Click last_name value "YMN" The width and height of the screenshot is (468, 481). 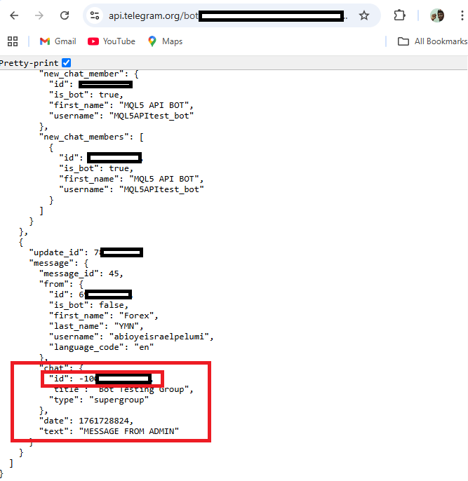(126, 326)
